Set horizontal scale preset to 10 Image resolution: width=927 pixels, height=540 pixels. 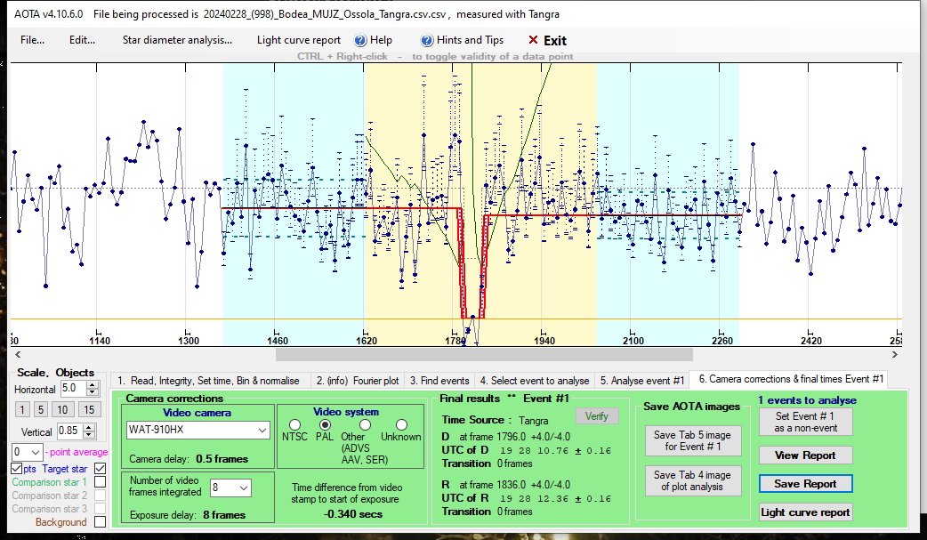click(62, 409)
